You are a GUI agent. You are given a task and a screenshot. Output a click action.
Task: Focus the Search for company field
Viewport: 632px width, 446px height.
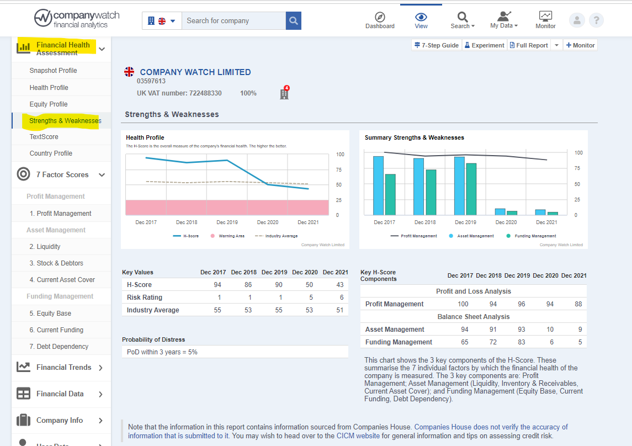pyautogui.click(x=234, y=21)
